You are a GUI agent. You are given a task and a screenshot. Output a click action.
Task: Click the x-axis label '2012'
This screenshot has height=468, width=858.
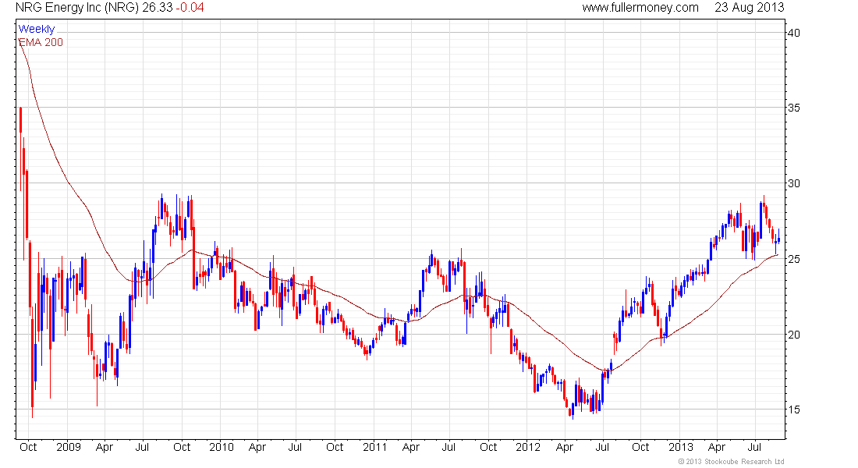click(x=527, y=447)
